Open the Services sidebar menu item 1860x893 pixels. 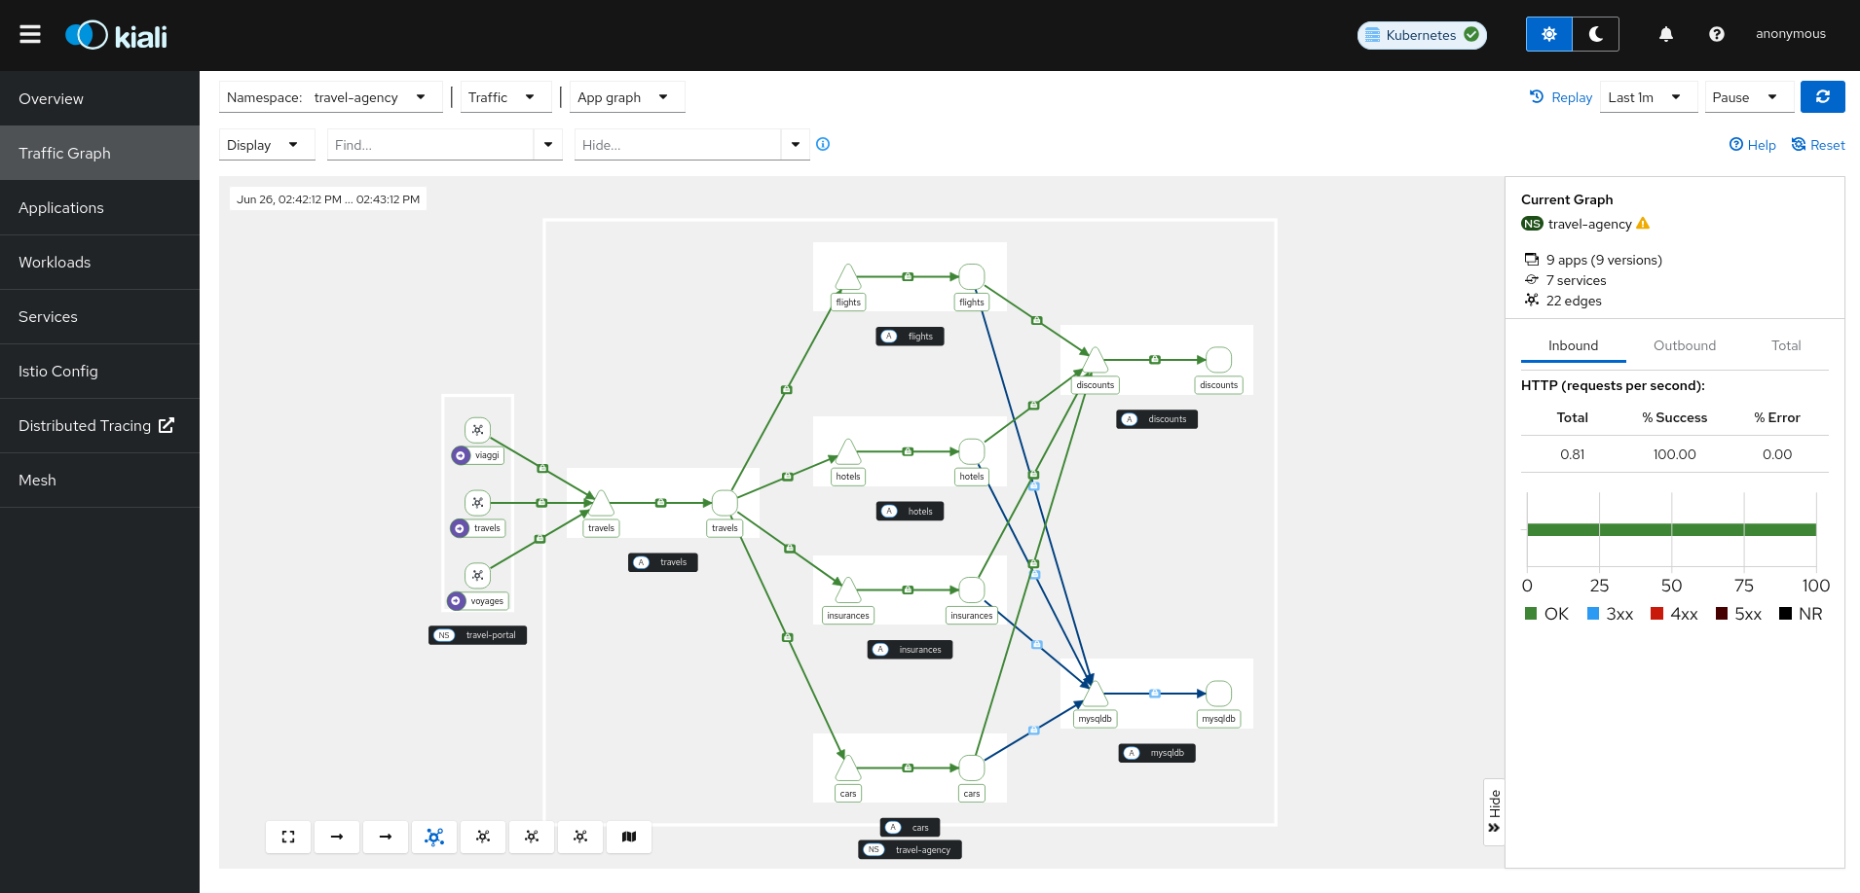click(47, 316)
